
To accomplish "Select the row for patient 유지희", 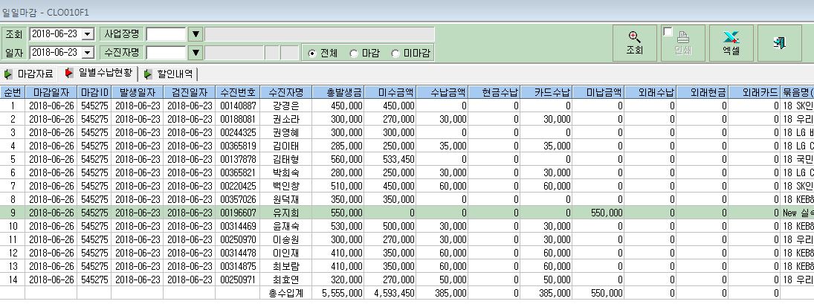I will click(x=407, y=213).
